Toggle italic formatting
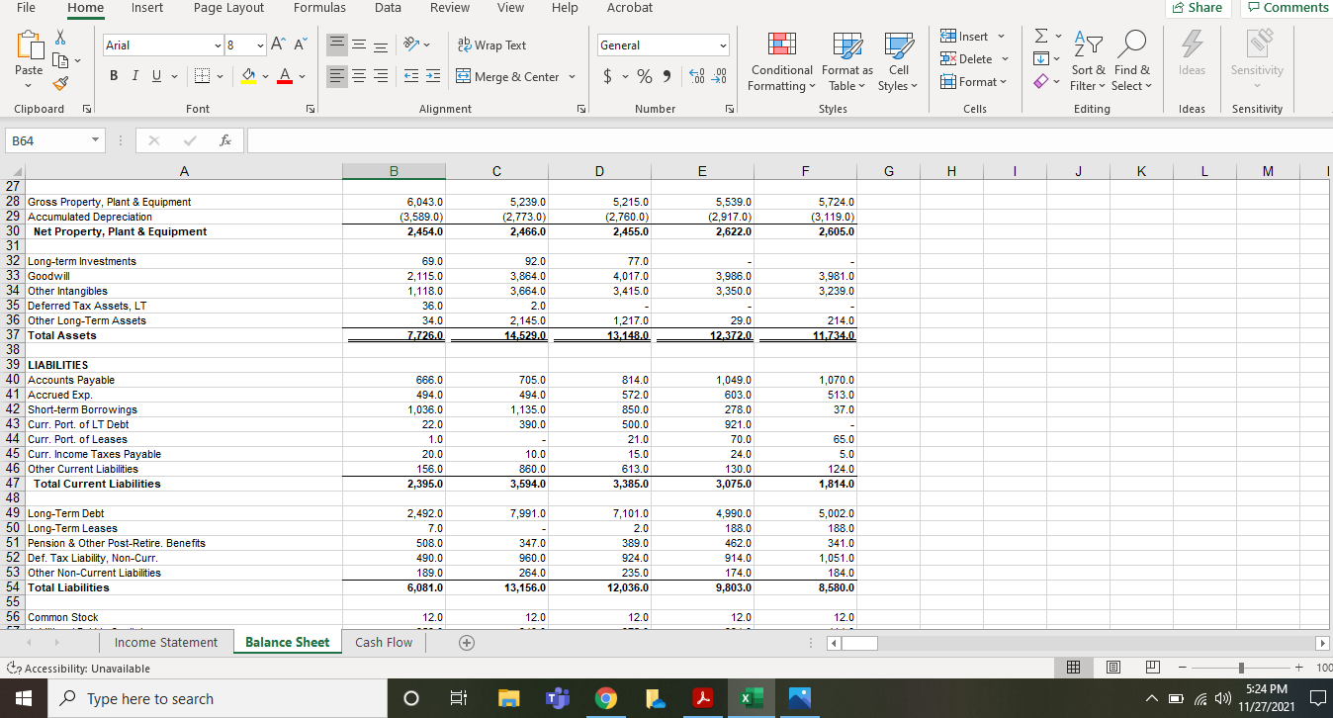Viewport: 1333px width, 718px height. coord(134,74)
